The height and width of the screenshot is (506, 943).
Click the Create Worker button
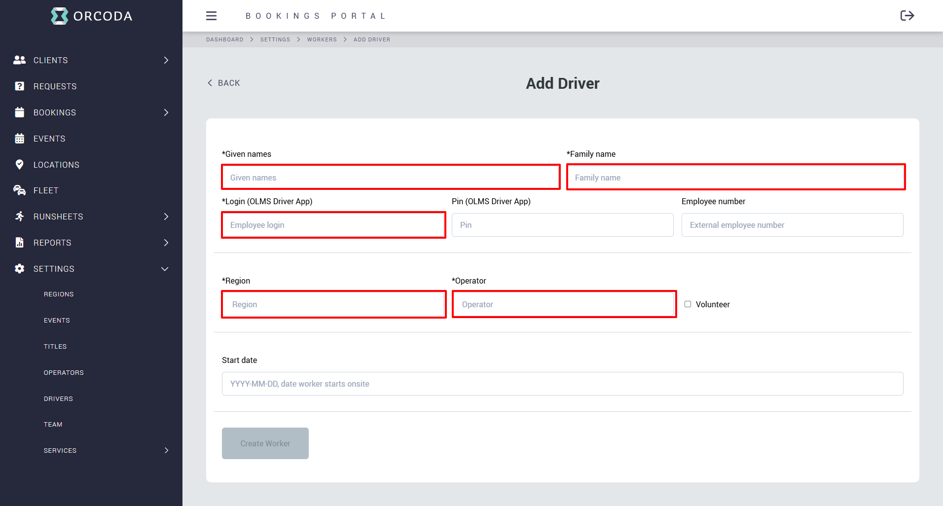tap(265, 443)
